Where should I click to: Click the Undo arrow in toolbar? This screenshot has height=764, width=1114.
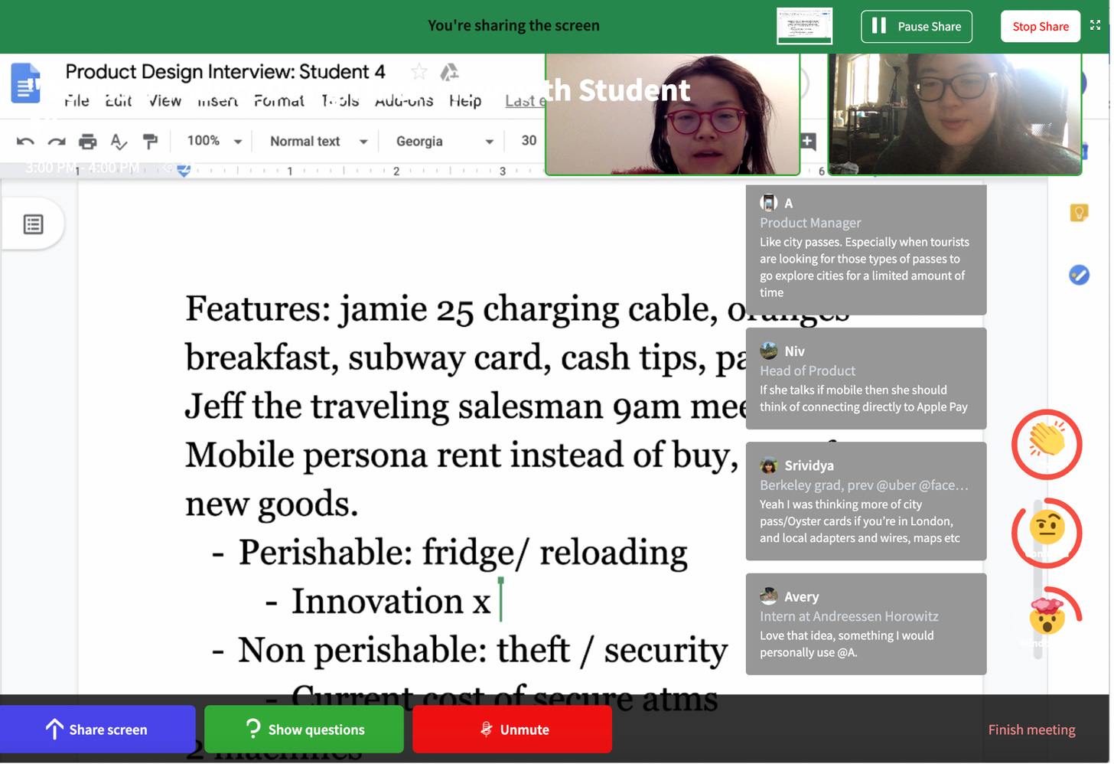point(25,141)
